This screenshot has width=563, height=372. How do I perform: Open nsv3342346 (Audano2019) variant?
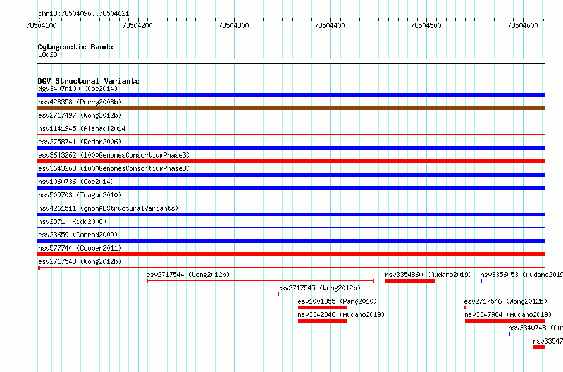(341, 314)
